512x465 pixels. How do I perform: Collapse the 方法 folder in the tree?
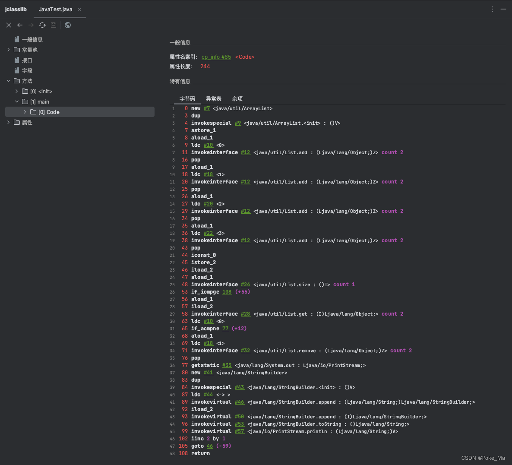(x=8, y=81)
